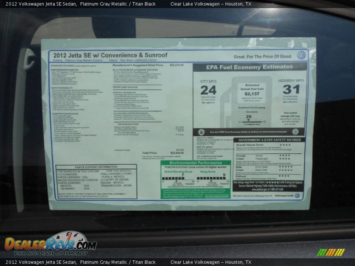Click the "WARRANTY INFORMATION" heading
The width and height of the screenshot is (355, 266).
pyautogui.click(x=124, y=93)
